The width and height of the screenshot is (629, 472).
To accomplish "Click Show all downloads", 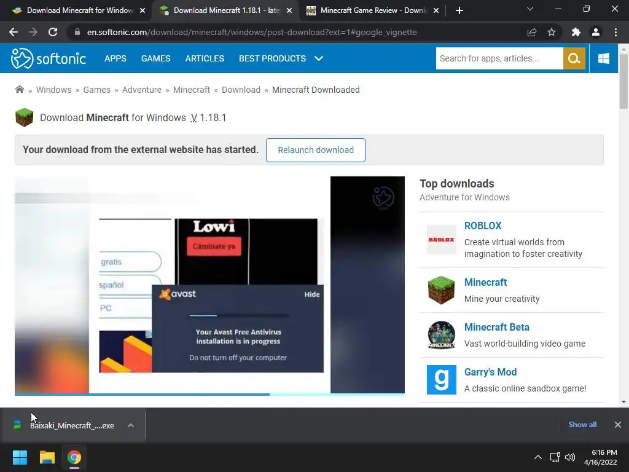I will 582,425.
